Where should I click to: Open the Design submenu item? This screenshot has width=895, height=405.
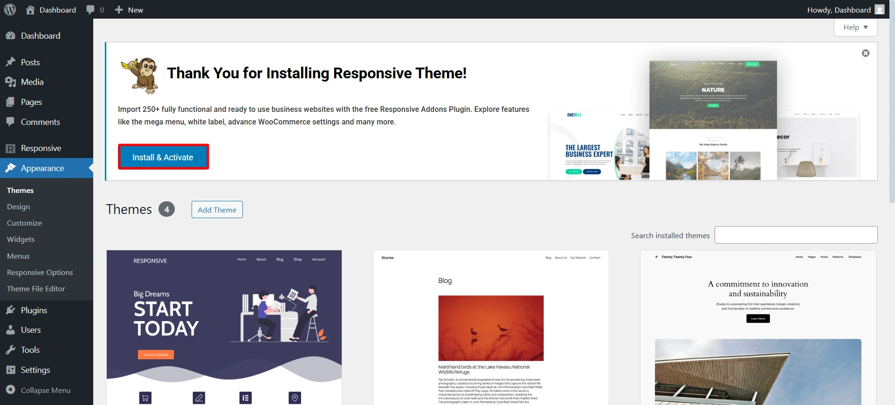click(x=19, y=206)
